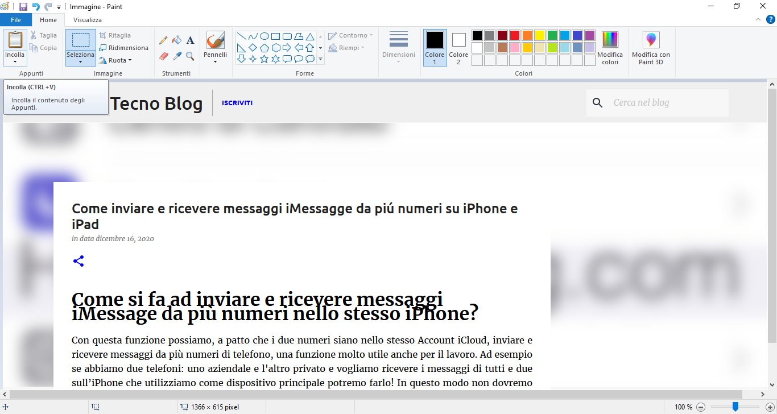Click the Redo arrow in title bar
Screen dimensions: 777x414
48,7
